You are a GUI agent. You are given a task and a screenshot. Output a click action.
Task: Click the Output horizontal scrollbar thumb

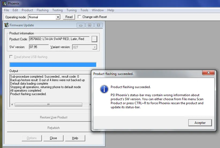click(49, 104)
